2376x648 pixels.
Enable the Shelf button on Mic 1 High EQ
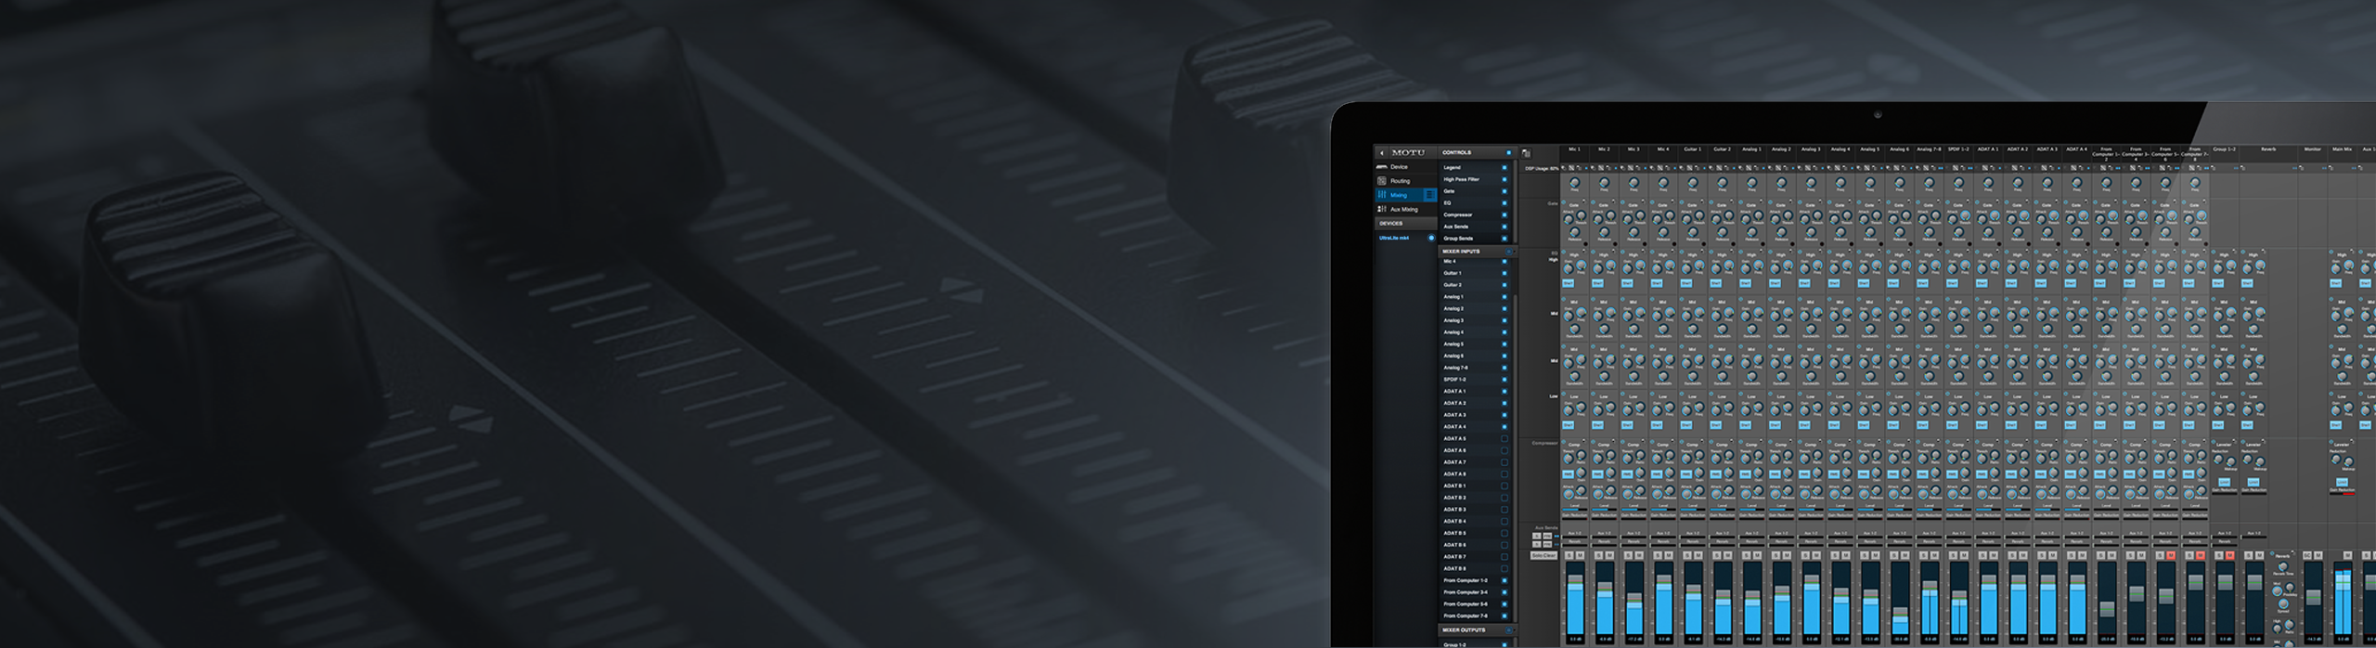(x=1569, y=283)
